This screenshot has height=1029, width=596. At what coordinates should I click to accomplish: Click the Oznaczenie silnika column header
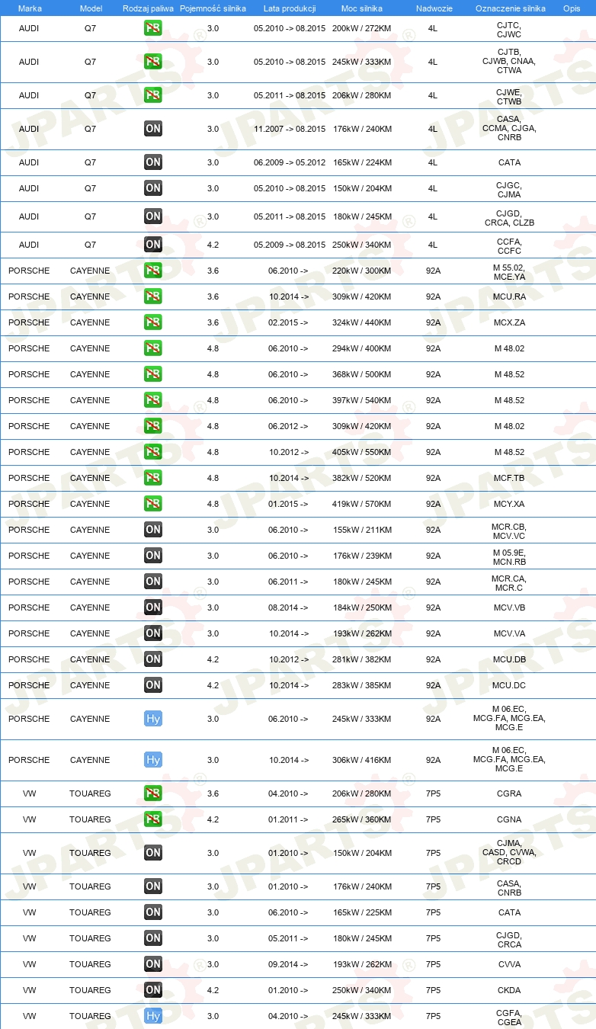tap(510, 8)
